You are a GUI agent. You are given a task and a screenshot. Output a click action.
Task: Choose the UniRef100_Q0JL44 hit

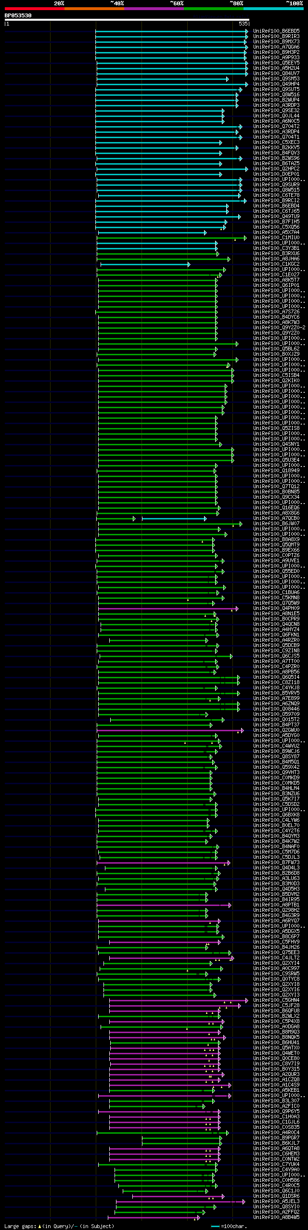pos(276,116)
